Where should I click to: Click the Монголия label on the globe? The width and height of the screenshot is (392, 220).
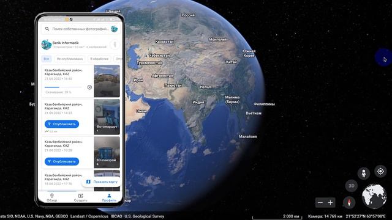217,39
